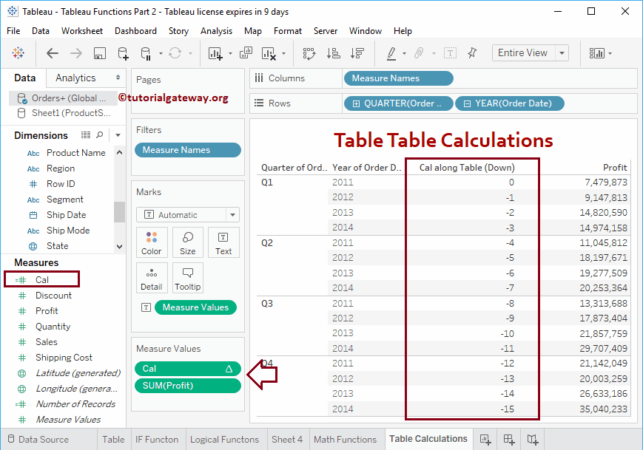Screen dimensions: 643x450
Task: Click the Clear Sheet icon
Action: click(269, 53)
